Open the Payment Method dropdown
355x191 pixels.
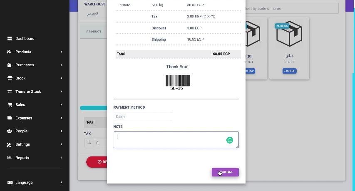point(142,117)
